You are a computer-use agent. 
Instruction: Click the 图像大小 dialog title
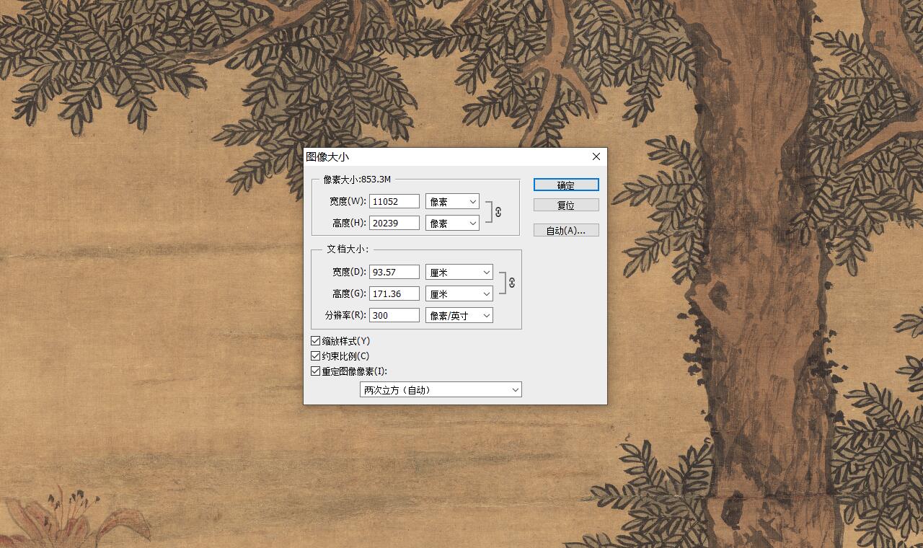327,156
